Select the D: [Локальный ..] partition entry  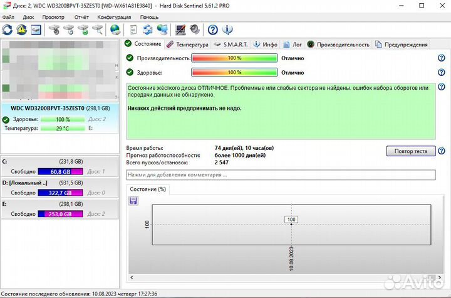[x=60, y=188]
